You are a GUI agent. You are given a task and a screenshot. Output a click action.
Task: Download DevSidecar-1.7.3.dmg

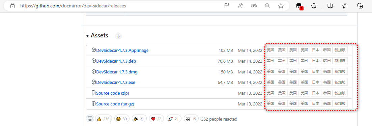coord(117,72)
